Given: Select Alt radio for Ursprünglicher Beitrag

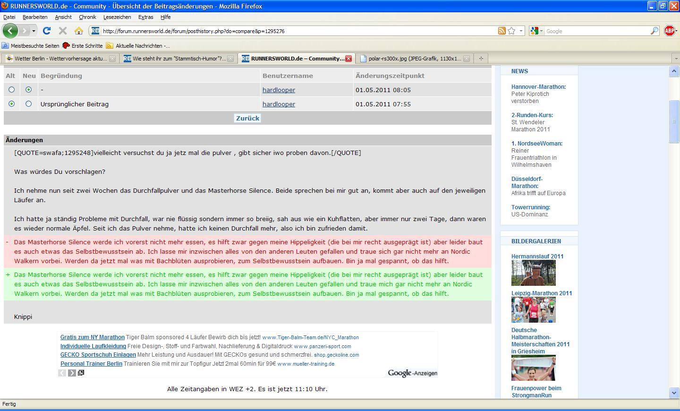Looking at the screenshot, I should (x=11, y=103).
